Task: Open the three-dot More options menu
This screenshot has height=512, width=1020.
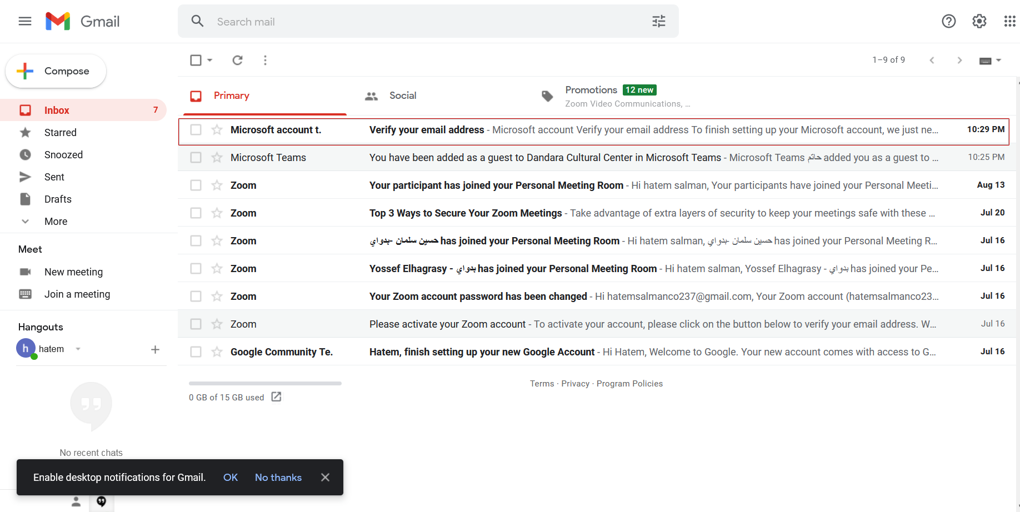Action: [x=265, y=60]
